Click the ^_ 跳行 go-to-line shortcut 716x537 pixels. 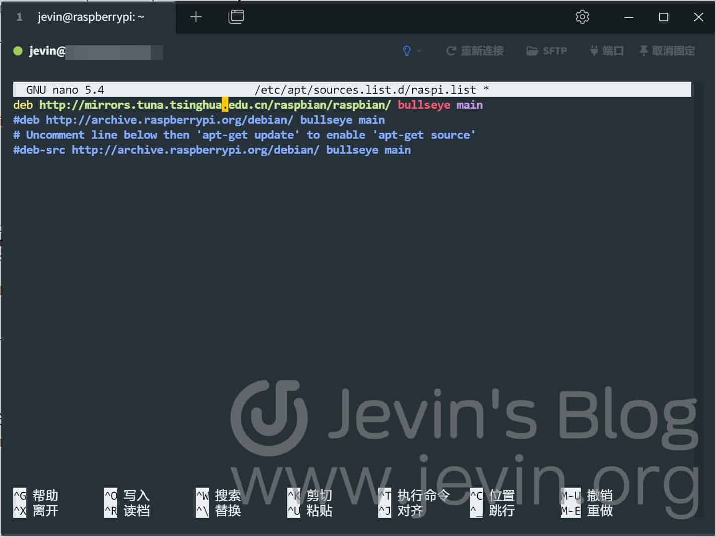click(x=492, y=510)
